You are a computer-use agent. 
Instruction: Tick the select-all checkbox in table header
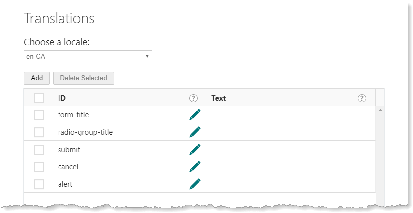coord(39,98)
